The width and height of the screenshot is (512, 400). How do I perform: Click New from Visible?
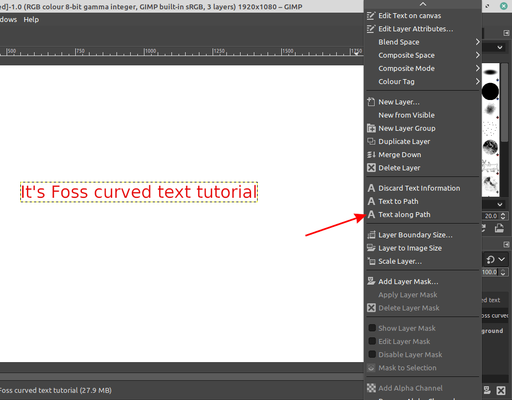[405, 115]
